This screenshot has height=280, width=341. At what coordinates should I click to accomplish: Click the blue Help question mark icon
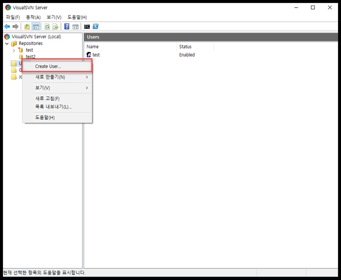[67, 27]
